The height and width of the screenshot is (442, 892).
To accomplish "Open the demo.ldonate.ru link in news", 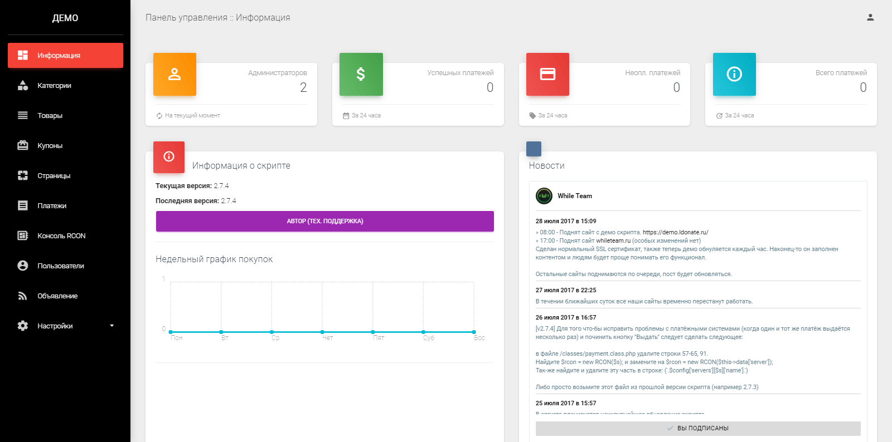I will click(x=675, y=233).
